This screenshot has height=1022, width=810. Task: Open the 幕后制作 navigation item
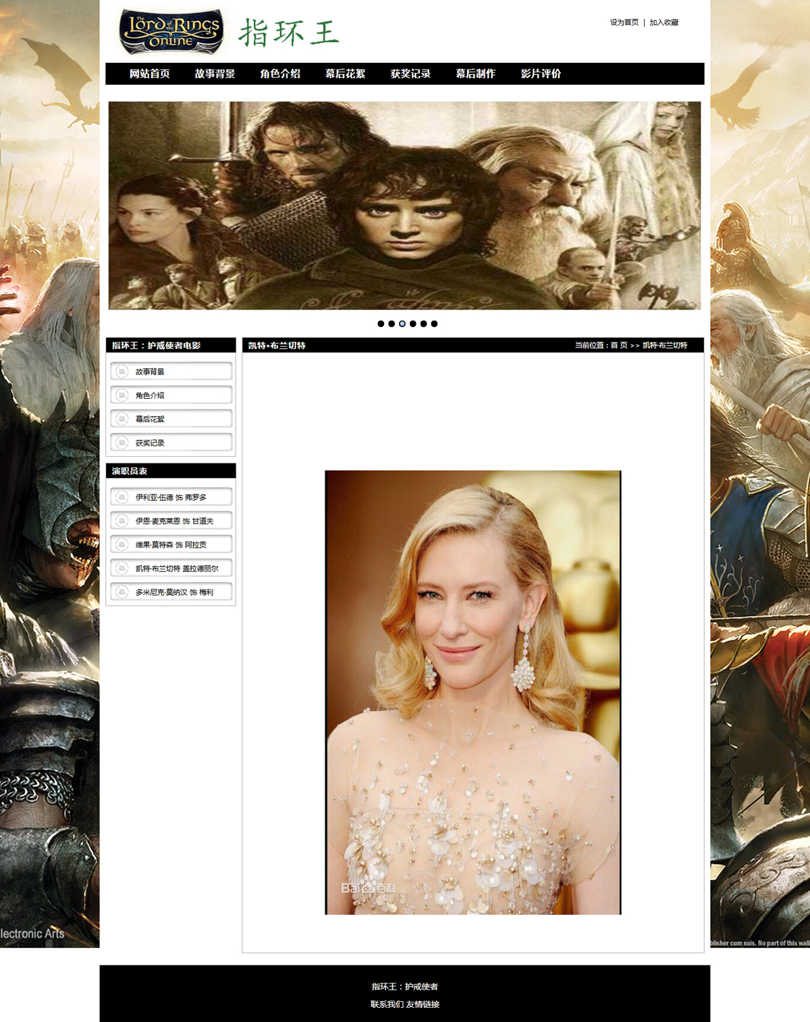[x=476, y=74]
